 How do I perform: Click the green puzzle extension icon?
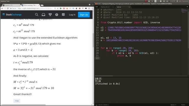pyautogui.click(x=61, y=9)
